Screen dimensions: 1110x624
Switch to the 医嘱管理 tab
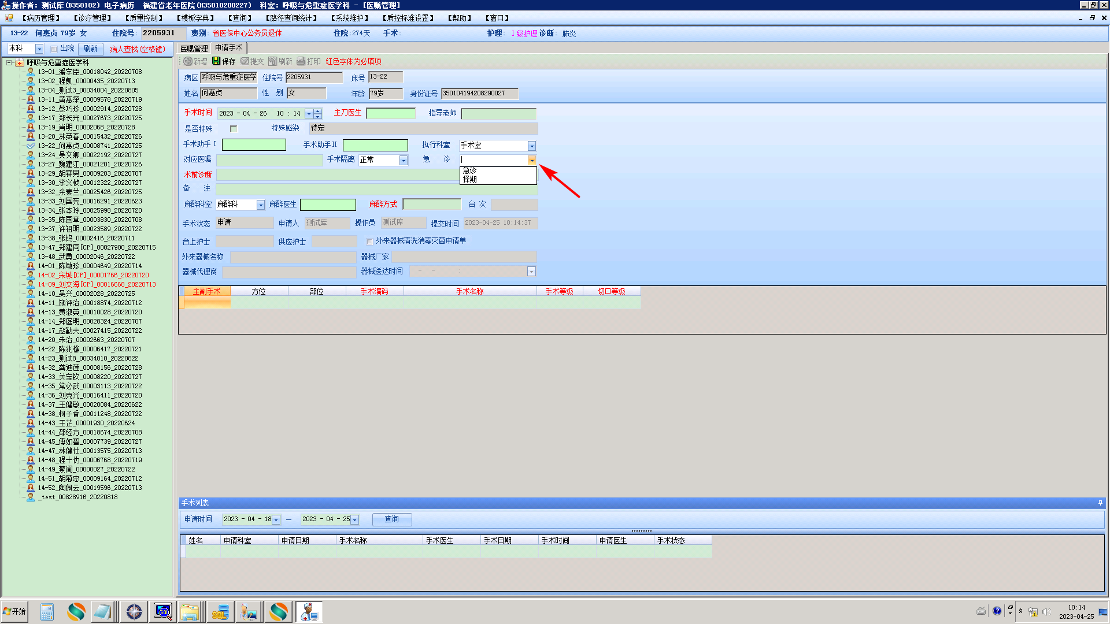(x=194, y=49)
